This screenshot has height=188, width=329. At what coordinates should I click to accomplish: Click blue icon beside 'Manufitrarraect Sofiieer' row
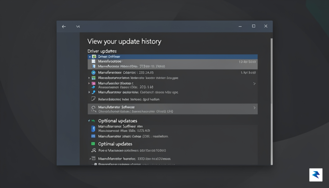(x=93, y=129)
